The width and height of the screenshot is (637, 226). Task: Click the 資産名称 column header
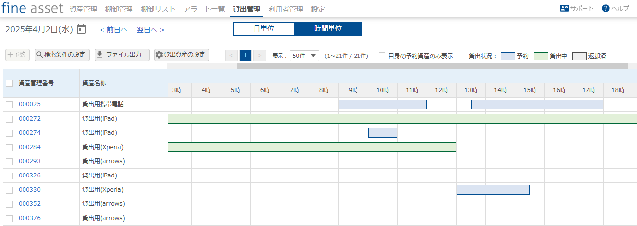pos(124,83)
